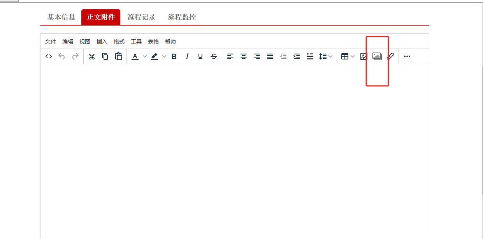483x239 pixels.
Task: Center align text
Action: 244,56
